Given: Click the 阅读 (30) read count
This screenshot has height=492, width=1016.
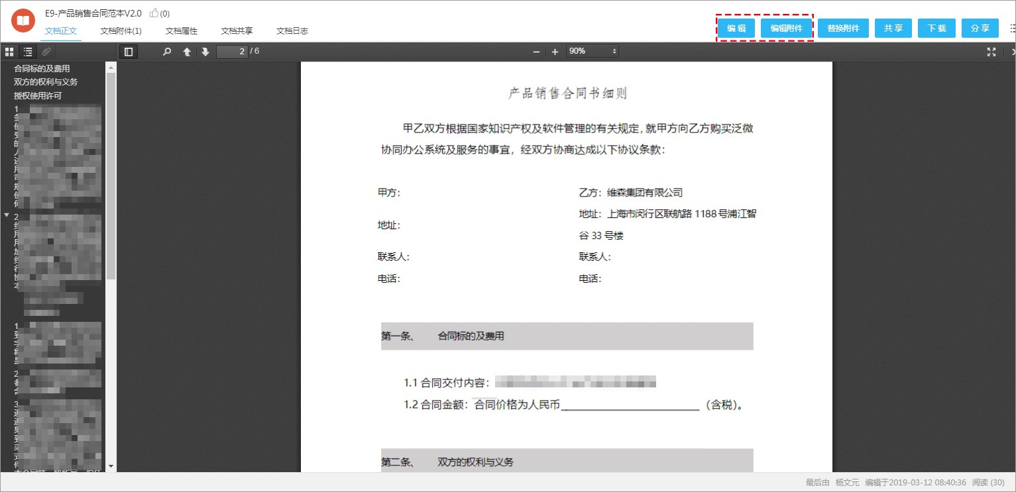Looking at the screenshot, I should [988, 482].
